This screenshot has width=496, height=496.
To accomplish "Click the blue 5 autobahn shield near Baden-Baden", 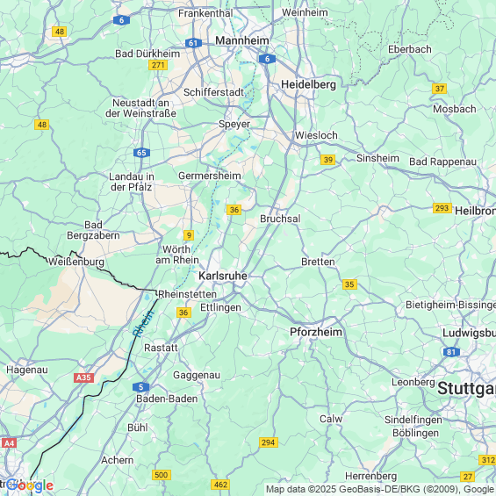I will pyautogui.click(x=140, y=387).
